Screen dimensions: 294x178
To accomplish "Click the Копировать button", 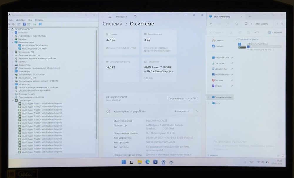I will (x=182, y=111).
